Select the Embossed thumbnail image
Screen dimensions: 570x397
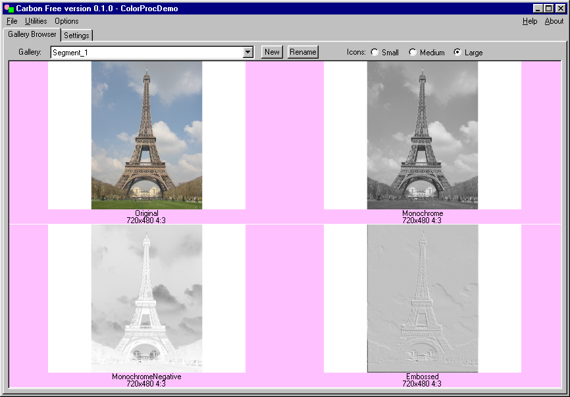pyautogui.click(x=423, y=298)
